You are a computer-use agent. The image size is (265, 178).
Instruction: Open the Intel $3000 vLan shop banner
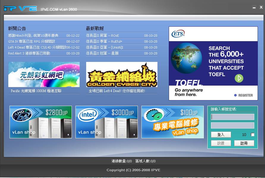107,122
